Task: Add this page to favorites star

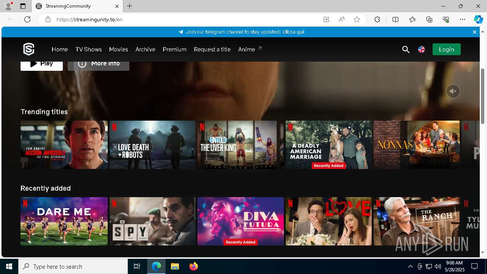Action: tap(357, 19)
